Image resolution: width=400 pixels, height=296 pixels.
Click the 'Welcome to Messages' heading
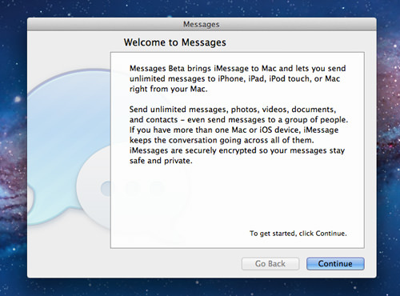point(175,42)
